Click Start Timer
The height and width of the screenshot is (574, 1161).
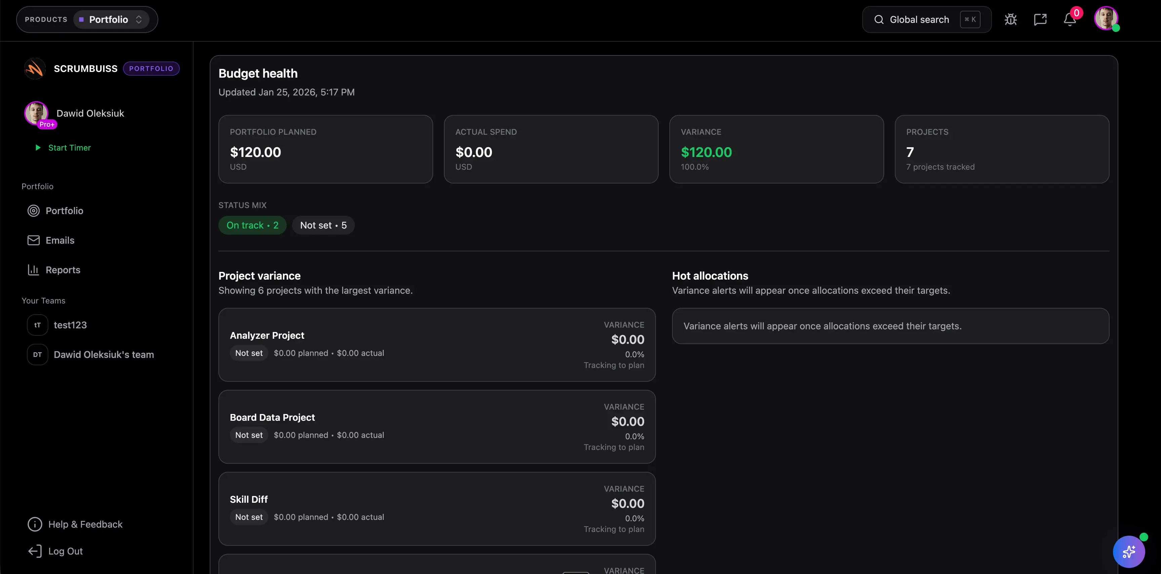[x=69, y=148]
